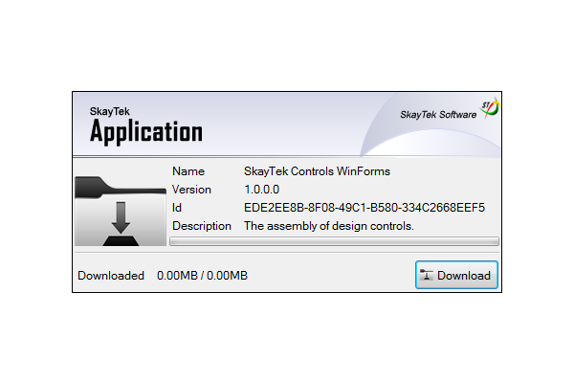This screenshot has width=574, height=383.
Task: Click the description text about design controls
Action: tap(329, 226)
